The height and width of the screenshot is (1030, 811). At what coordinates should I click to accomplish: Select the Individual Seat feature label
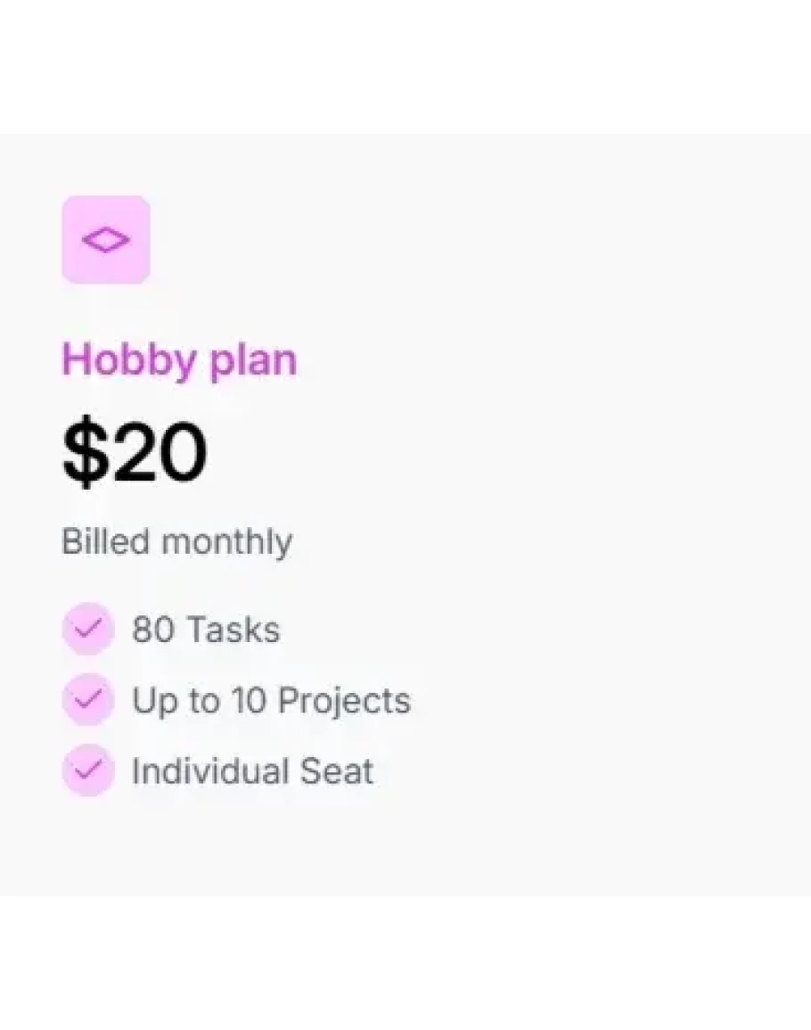(252, 771)
